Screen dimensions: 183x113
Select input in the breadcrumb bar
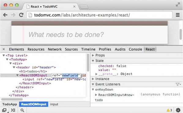click(x=54, y=104)
